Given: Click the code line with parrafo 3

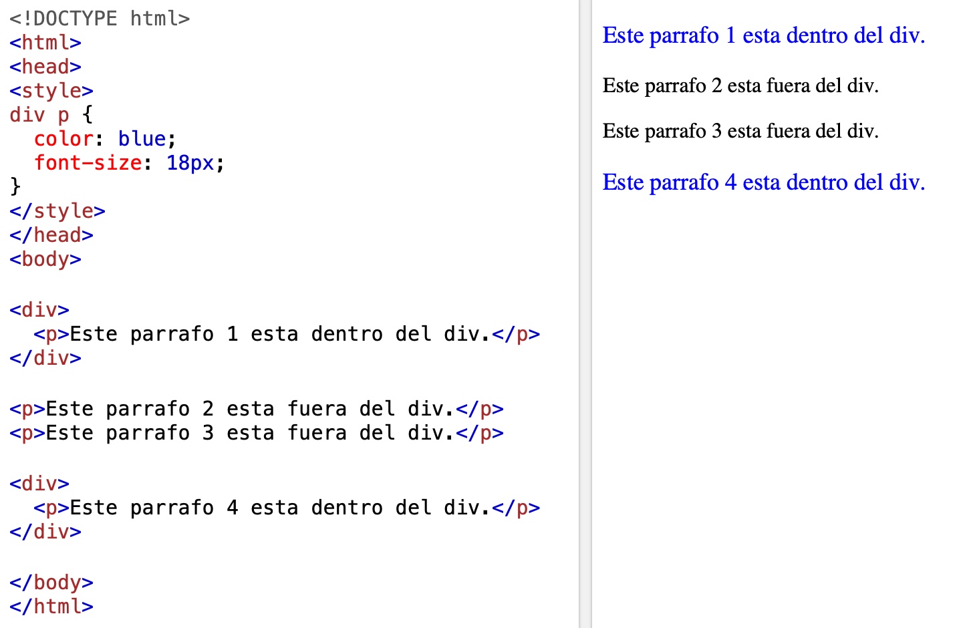Looking at the screenshot, I should [x=257, y=433].
